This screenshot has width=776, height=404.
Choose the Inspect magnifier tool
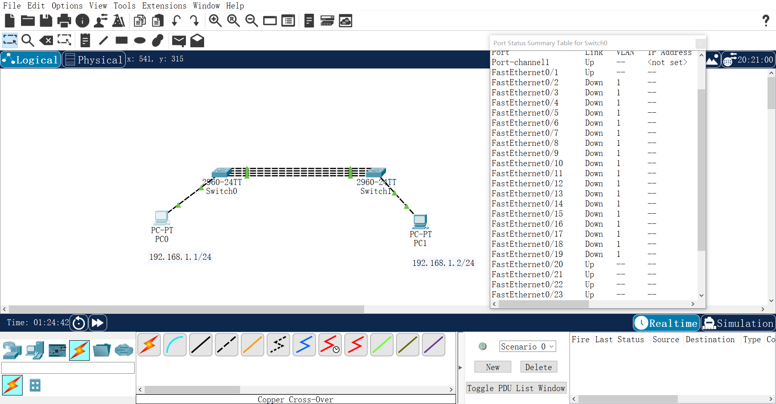pos(28,40)
